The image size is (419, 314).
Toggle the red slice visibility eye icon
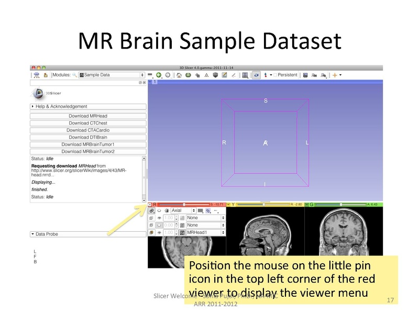[159, 210]
